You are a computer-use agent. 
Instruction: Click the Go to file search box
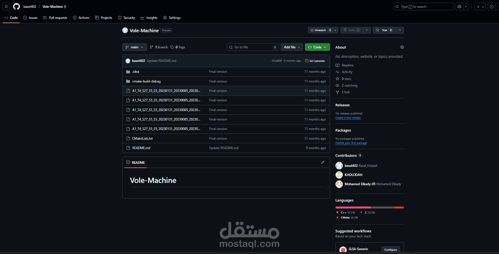253,47
